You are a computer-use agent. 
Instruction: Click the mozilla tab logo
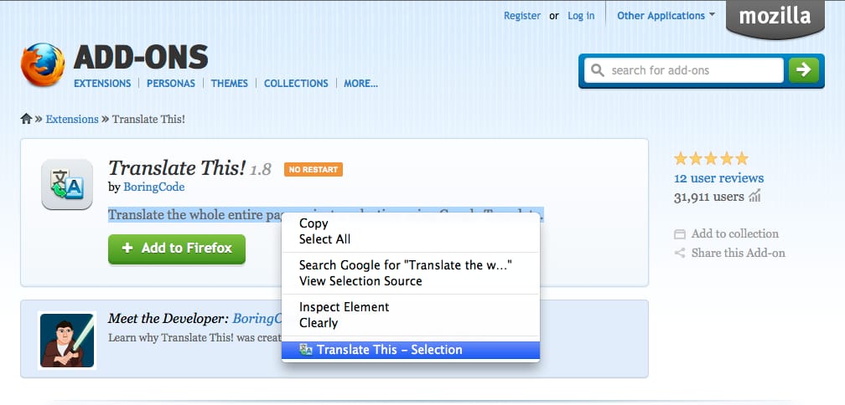click(775, 16)
